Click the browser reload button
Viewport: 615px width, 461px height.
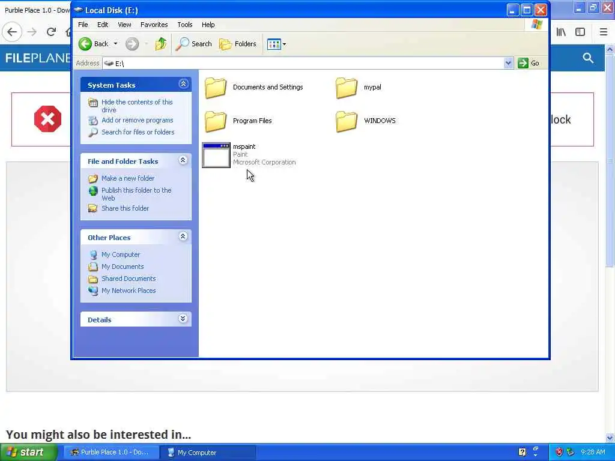click(x=51, y=32)
